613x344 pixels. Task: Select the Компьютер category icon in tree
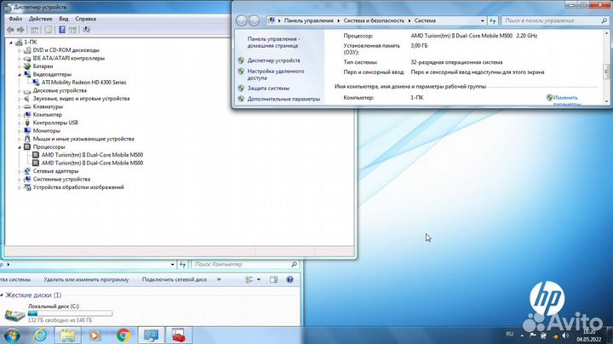27,115
